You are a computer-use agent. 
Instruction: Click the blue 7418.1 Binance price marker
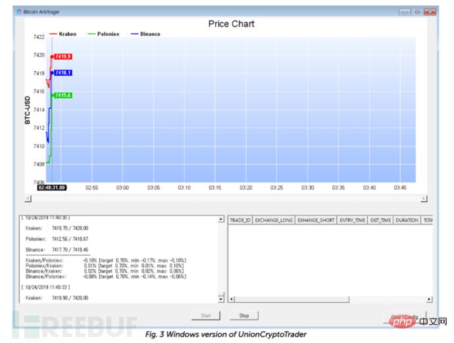(63, 72)
